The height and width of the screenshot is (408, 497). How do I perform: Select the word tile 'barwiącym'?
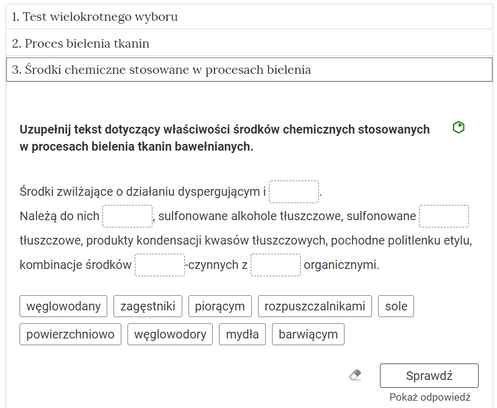[307, 334]
